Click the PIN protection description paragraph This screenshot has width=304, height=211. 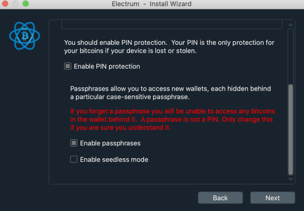pyautogui.click(x=169, y=47)
